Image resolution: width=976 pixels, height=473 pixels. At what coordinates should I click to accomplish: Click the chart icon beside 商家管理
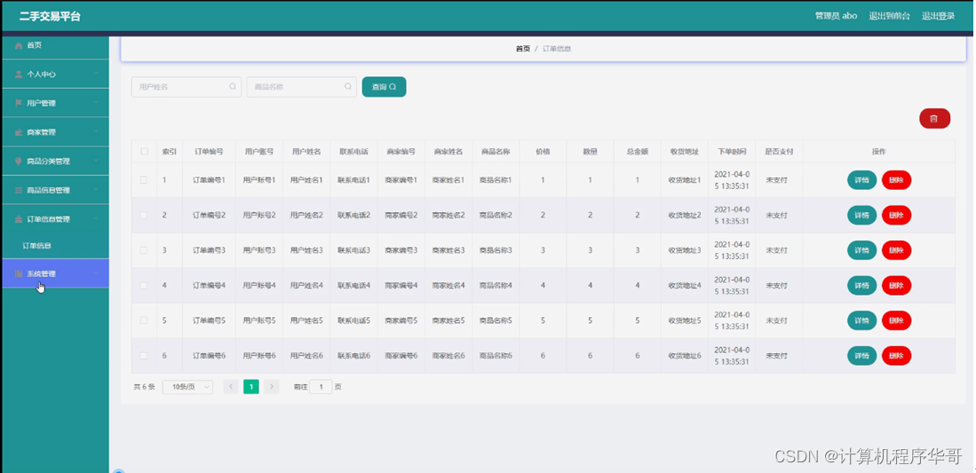click(19, 132)
